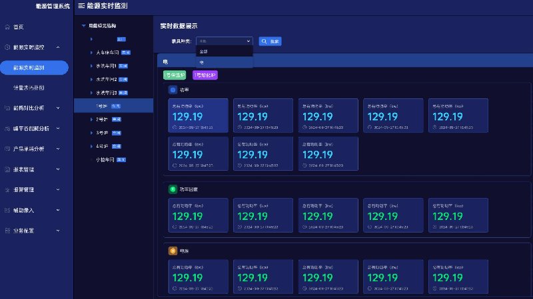Choose 电 in the dropdown list

click(225, 62)
